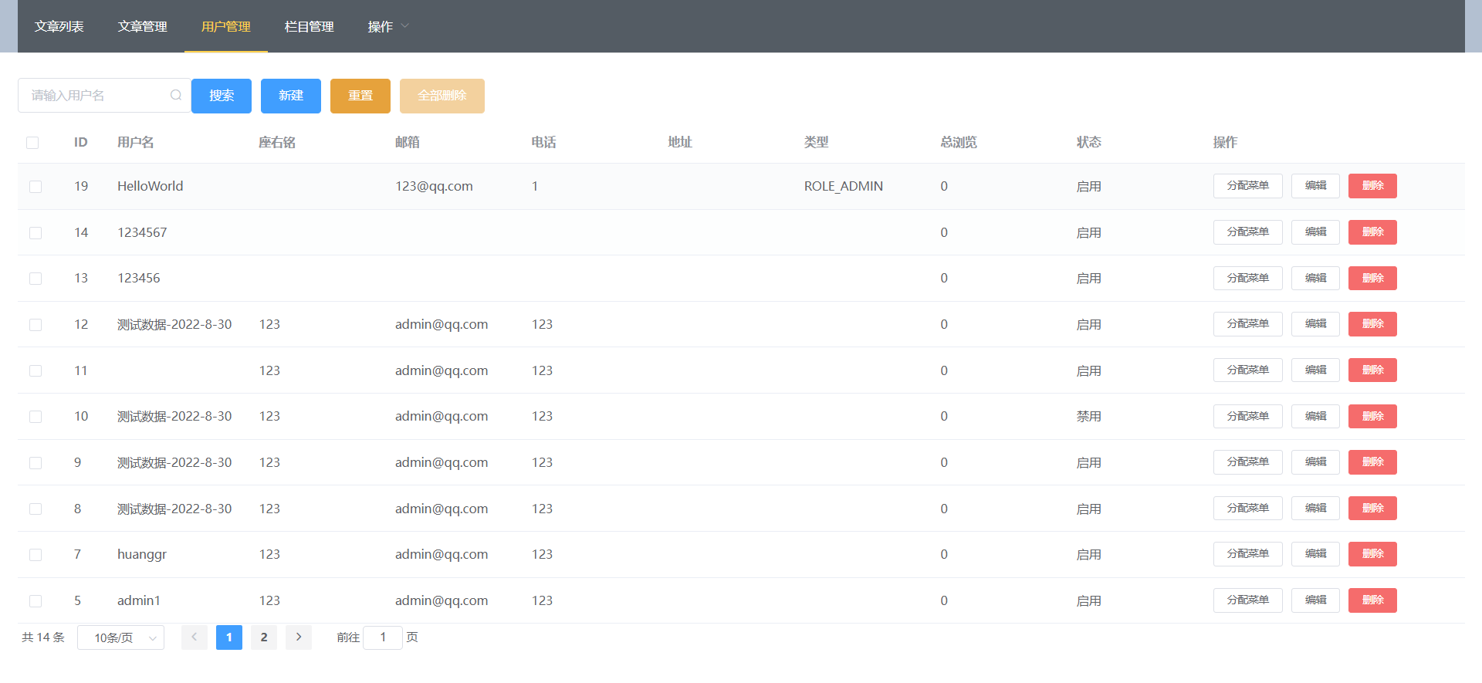The width and height of the screenshot is (1482, 683).
Task: Delete the user with ID 12
Action: coord(1372,324)
